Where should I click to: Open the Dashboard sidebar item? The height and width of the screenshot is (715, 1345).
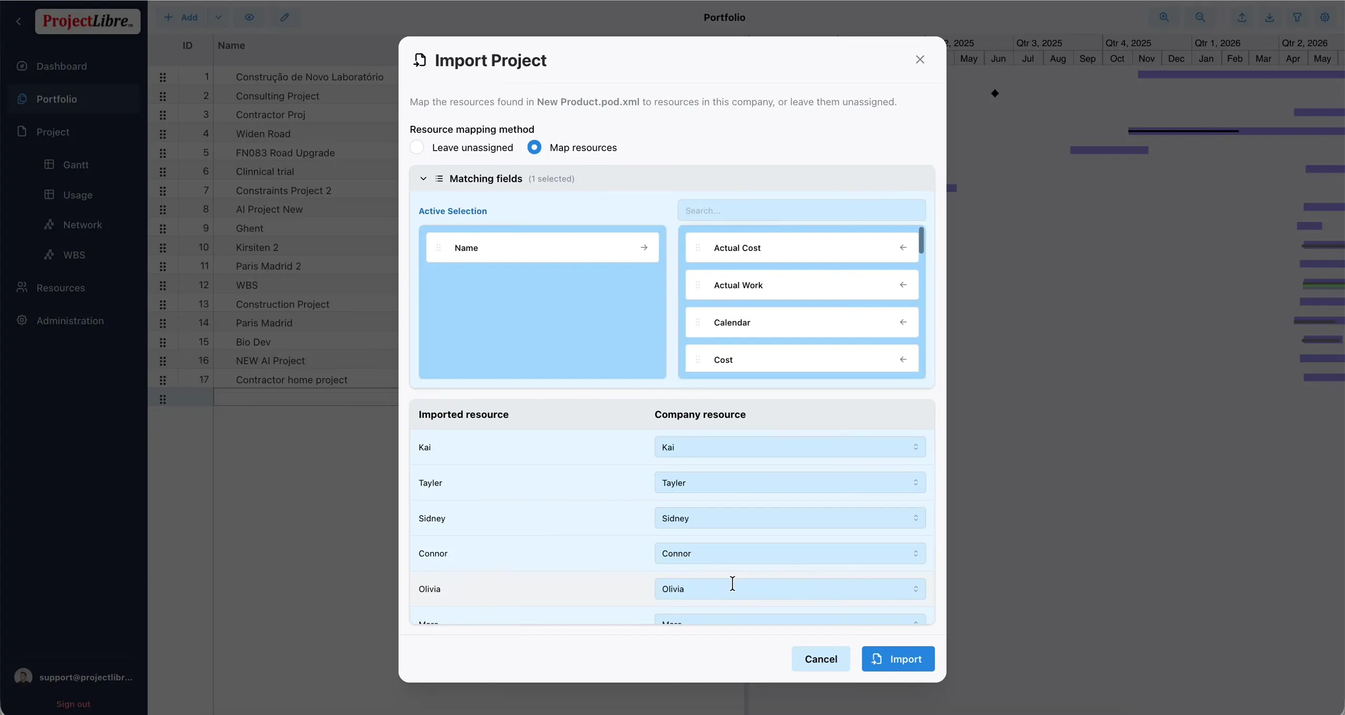pos(74,66)
